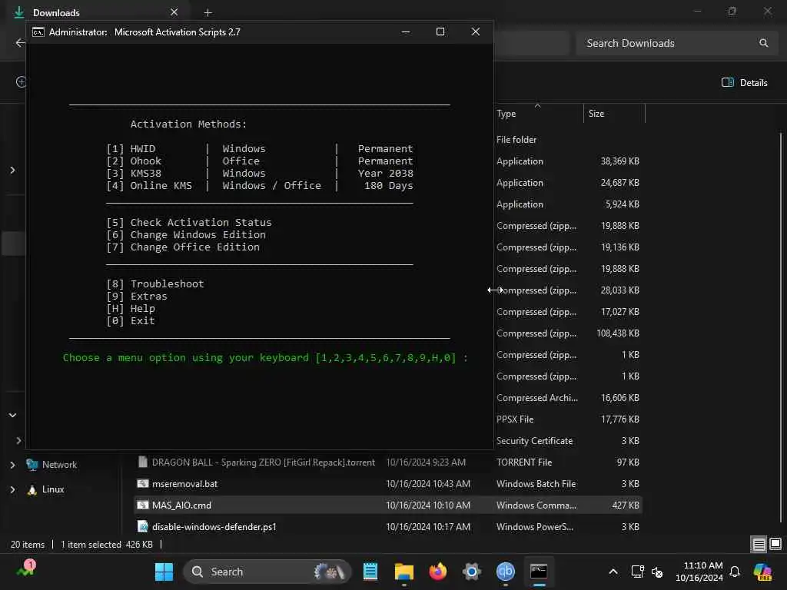
Task: Go back using the arrow button
Action: (19, 43)
